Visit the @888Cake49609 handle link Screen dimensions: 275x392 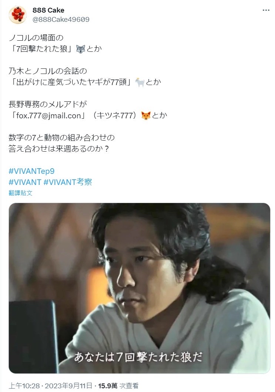coord(61,20)
